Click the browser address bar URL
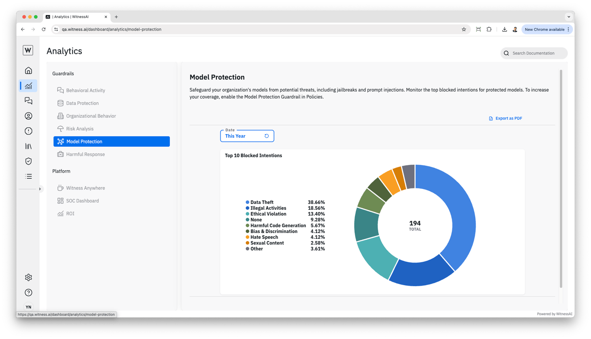The image size is (591, 339). pyautogui.click(x=111, y=30)
